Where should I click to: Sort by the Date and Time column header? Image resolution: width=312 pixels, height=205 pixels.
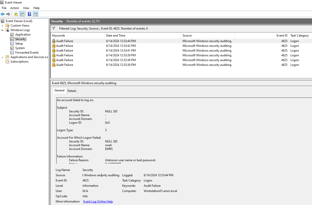pos(143,36)
